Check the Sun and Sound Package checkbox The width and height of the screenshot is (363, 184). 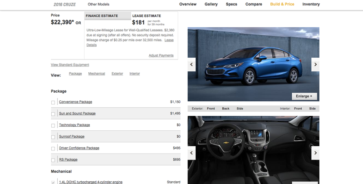pos(53,114)
